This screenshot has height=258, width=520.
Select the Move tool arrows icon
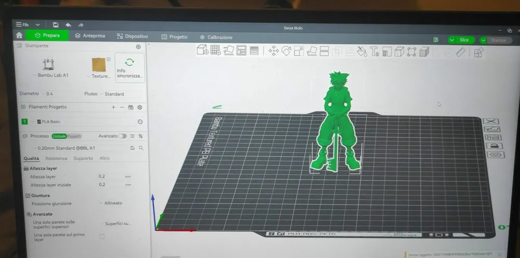(x=274, y=51)
